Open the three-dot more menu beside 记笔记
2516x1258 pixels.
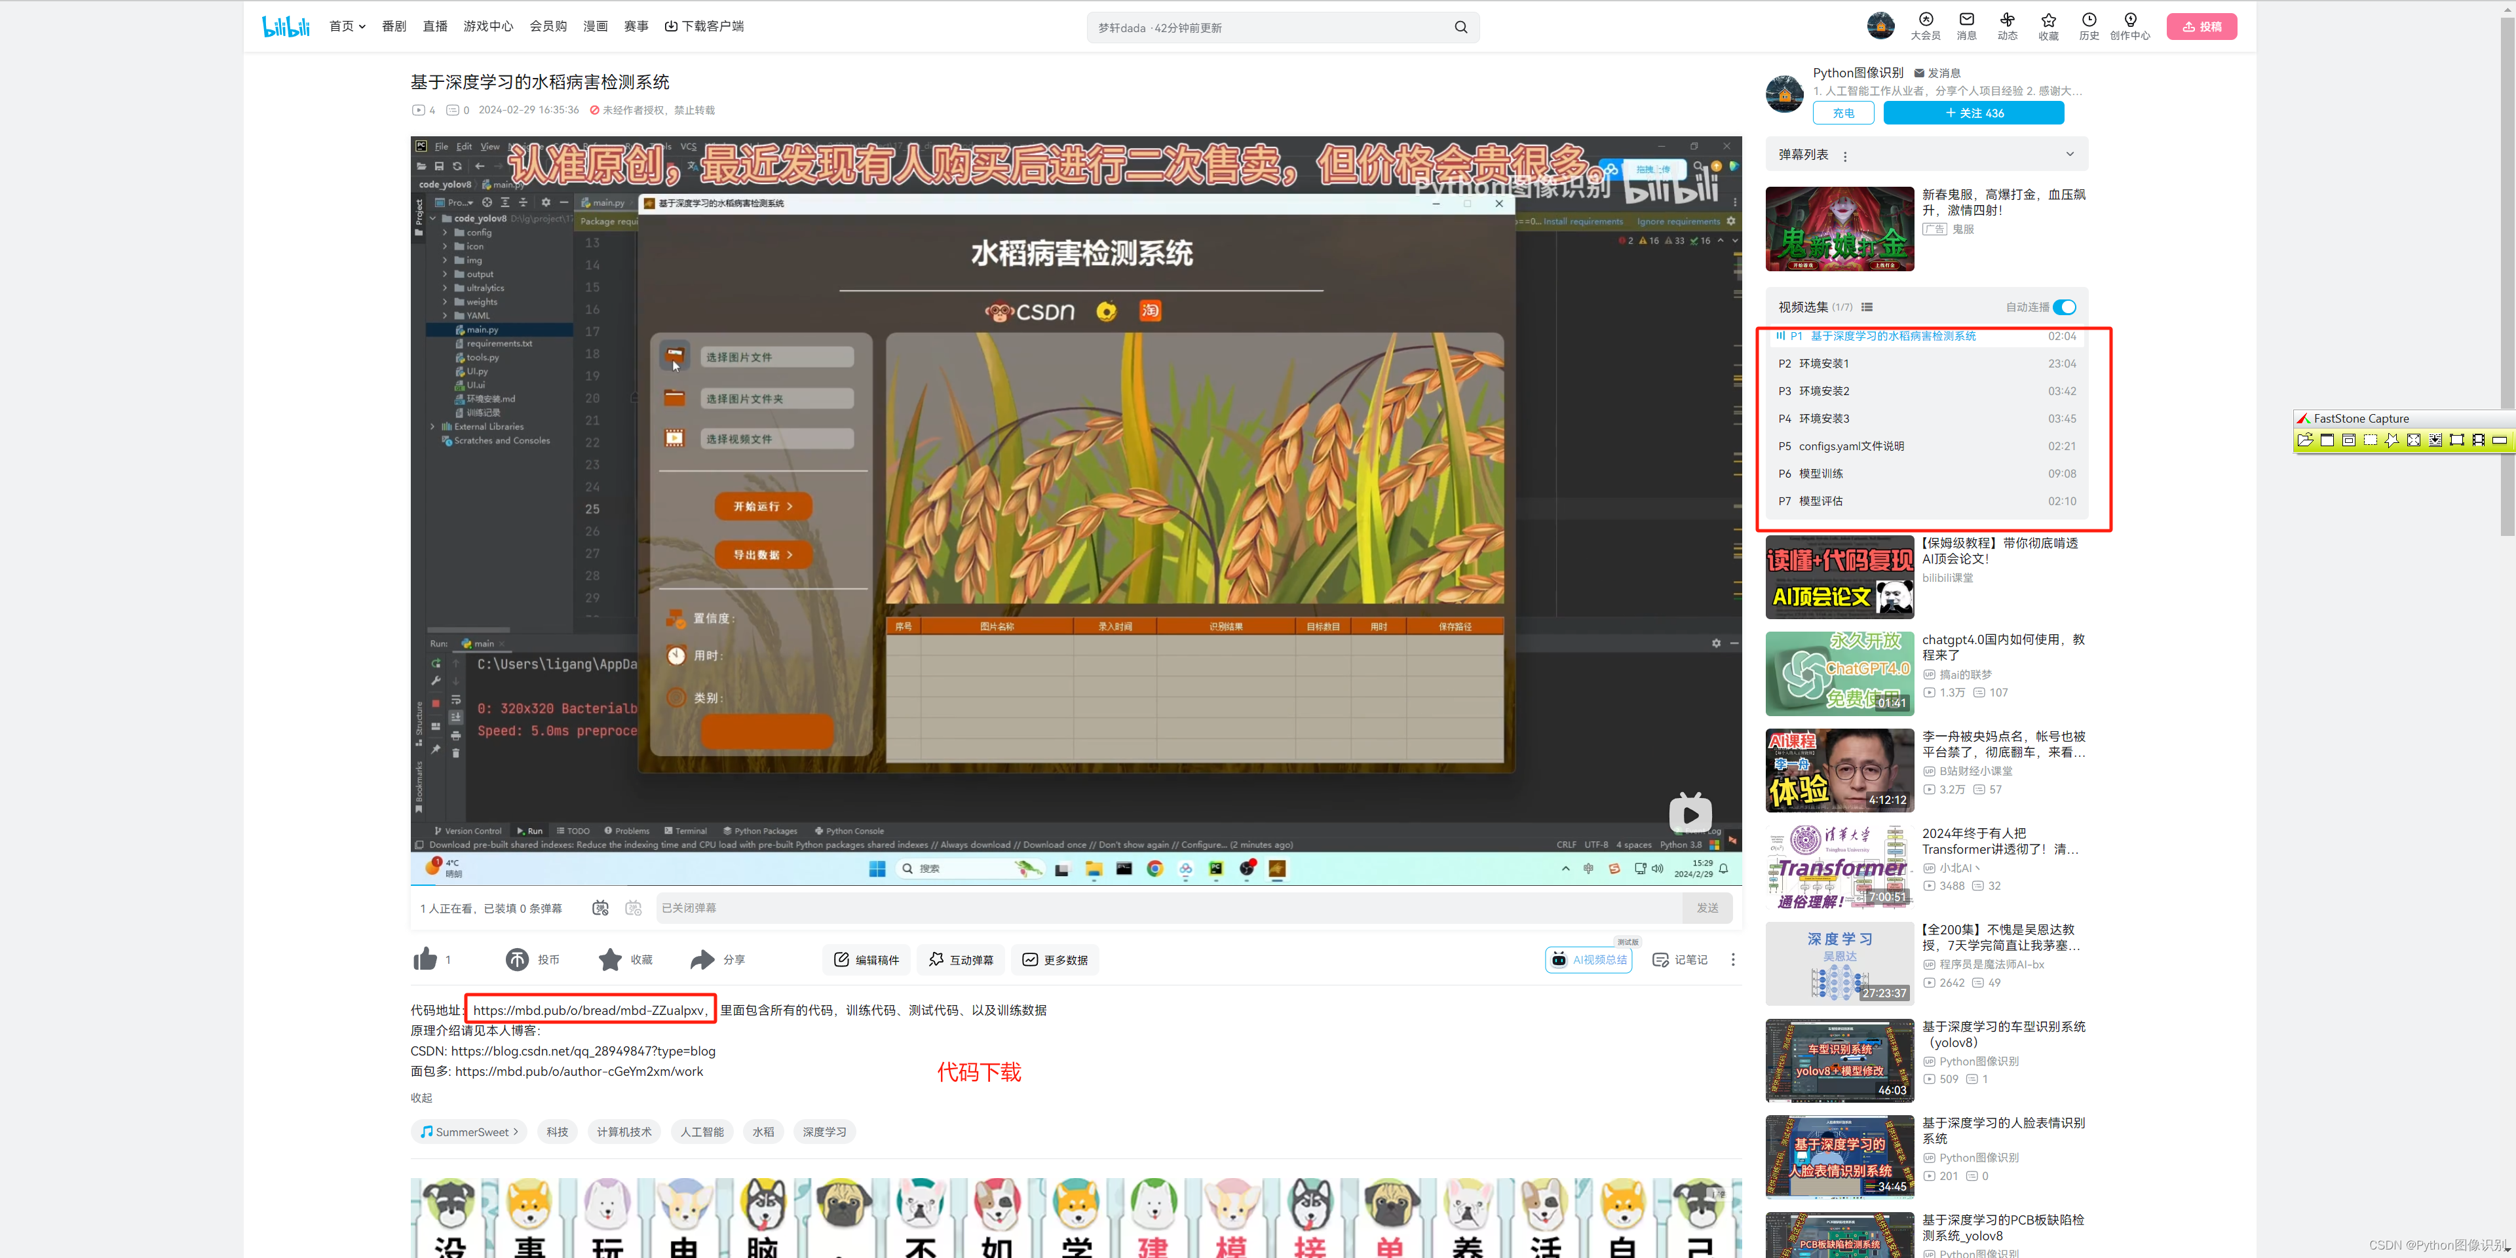1732,960
